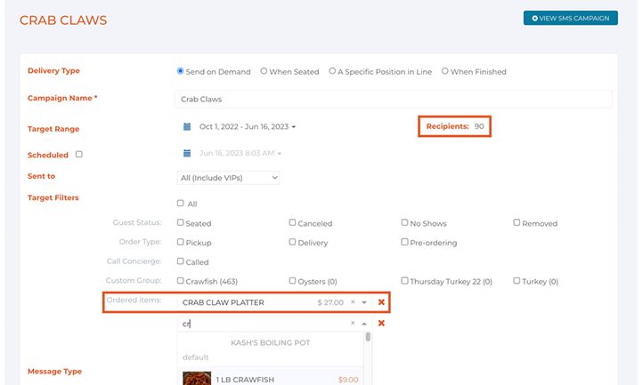Check the Crawfish (463) custom group
This screenshot has height=385, width=643.
pyautogui.click(x=181, y=281)
